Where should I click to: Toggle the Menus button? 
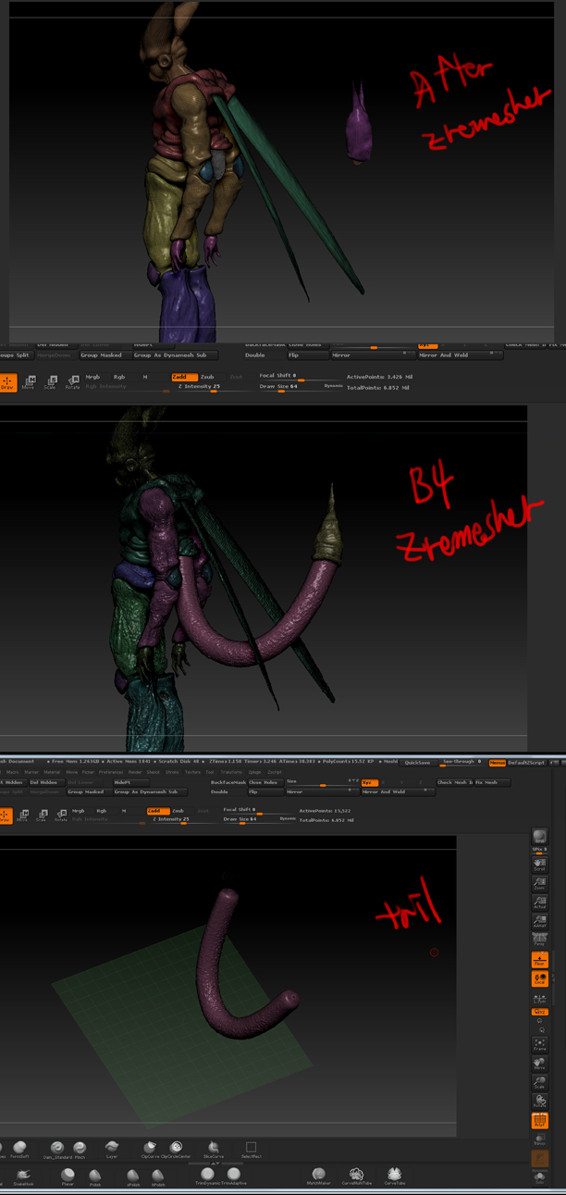tap(498, 762)
